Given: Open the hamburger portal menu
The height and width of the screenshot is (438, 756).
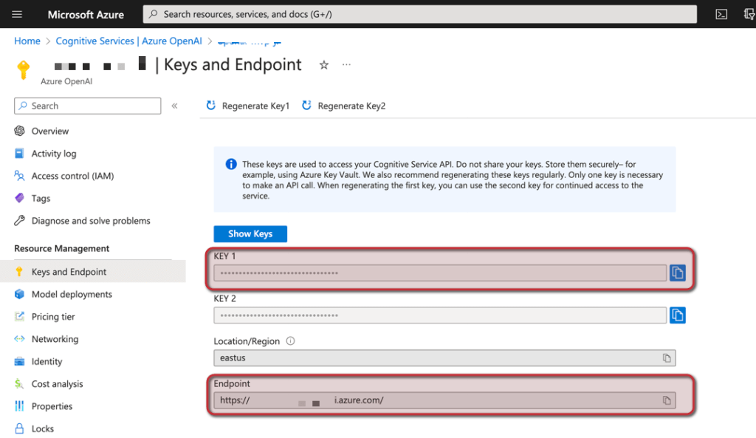Looking at the screenshot, I should [18, 14].
